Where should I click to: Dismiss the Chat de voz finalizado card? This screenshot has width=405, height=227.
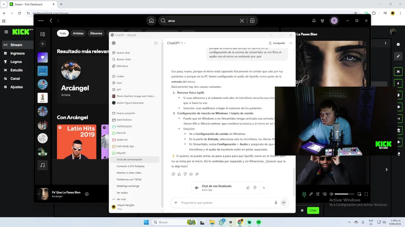tap(264, 188)
